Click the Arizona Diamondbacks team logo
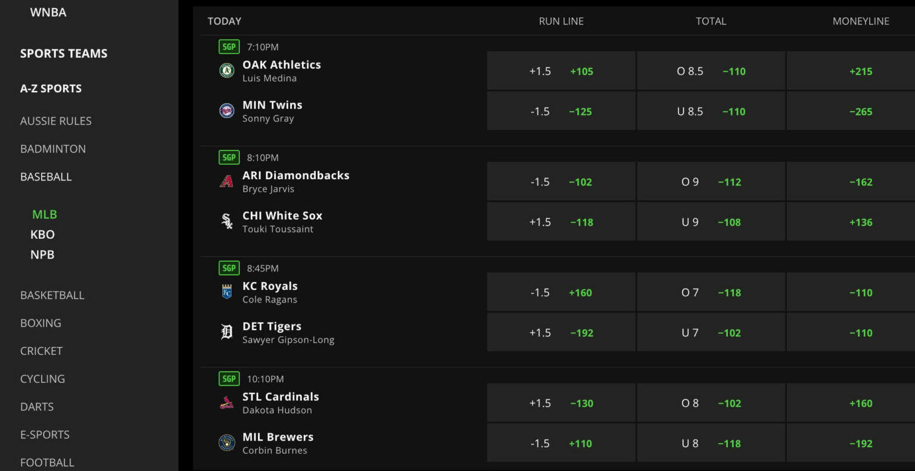Viewport: 915px width, 471px height. pyautogui.click(x=226, y=181)
